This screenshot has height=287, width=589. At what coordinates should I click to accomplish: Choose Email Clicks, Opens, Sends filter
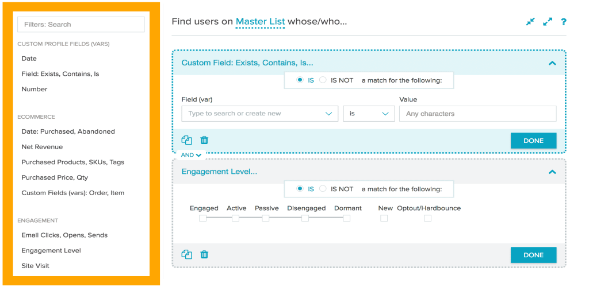point(64,235)
